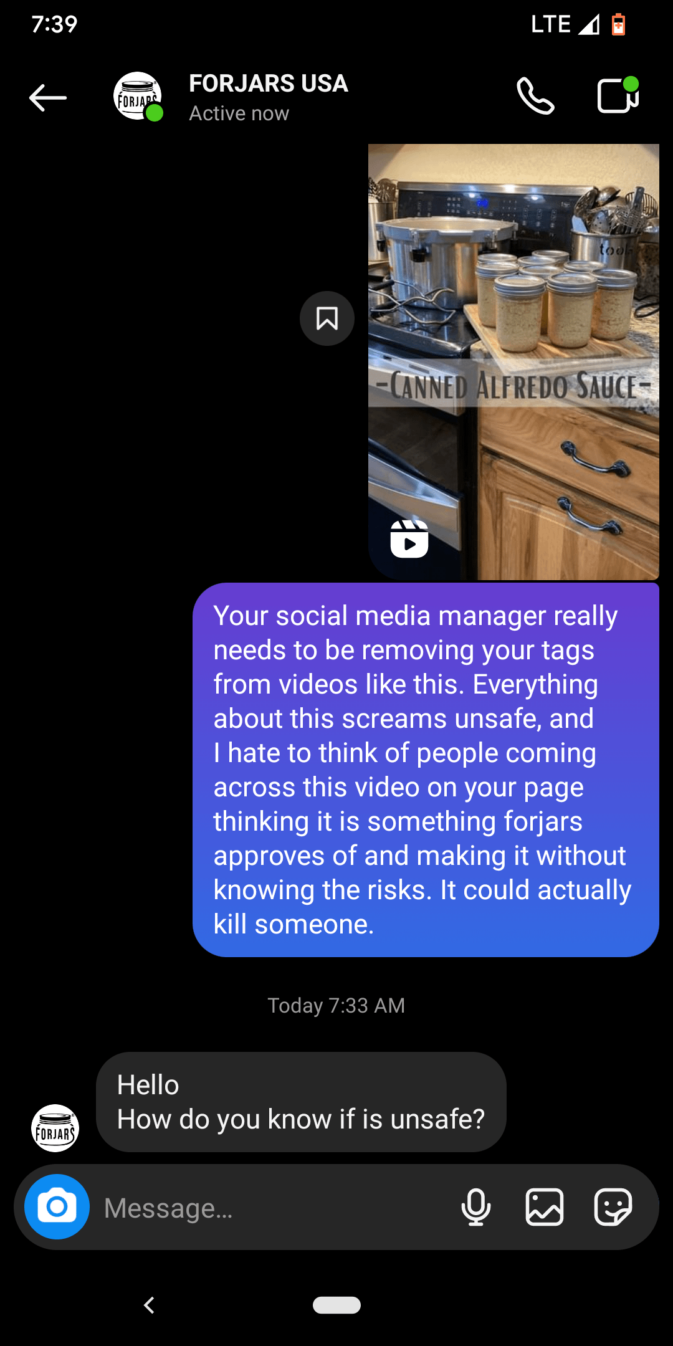Viewport: 673px width, 1346px height.
Task: Save the shared reel with bookmark icon
Action: point(327,318)
